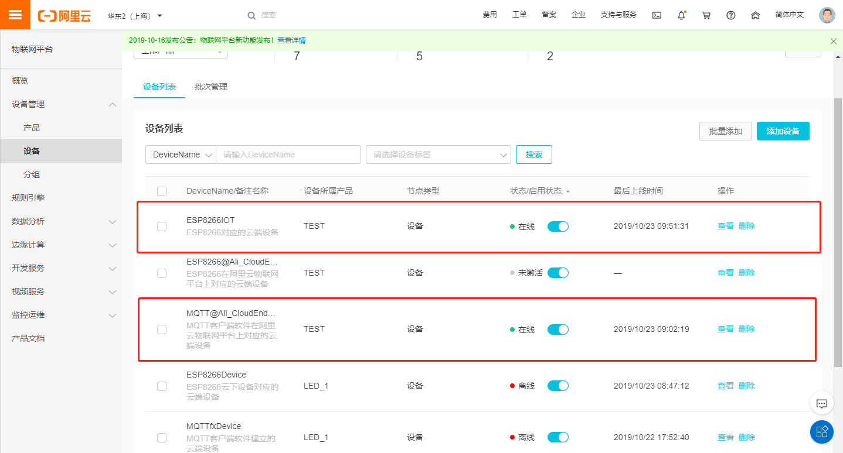Open the DeviceName search type dropdown
The height and width of the screenshot is (453, 843).
pos(181,155)
